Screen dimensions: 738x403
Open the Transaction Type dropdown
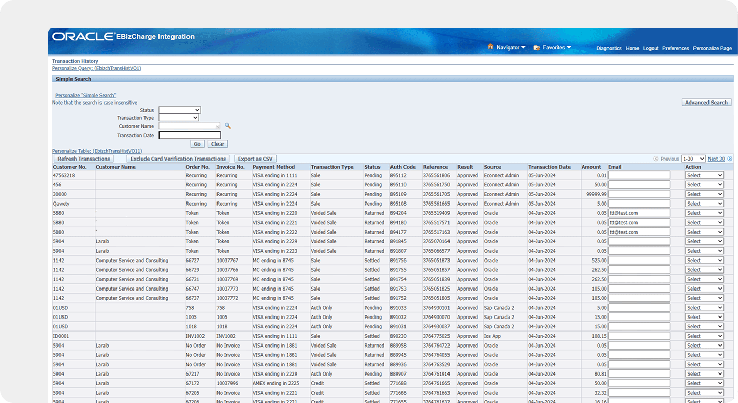179,118
